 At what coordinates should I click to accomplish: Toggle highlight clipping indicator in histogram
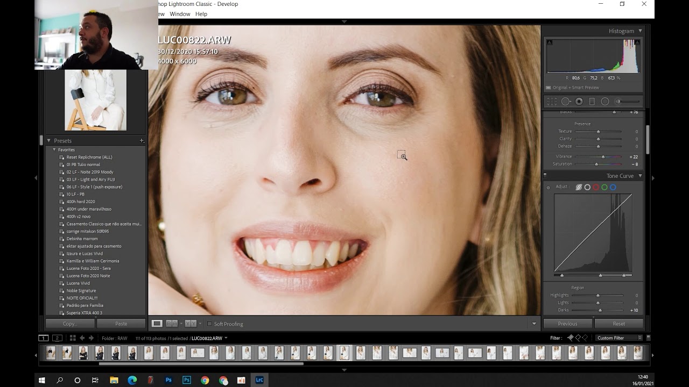(x=637, y=42)
